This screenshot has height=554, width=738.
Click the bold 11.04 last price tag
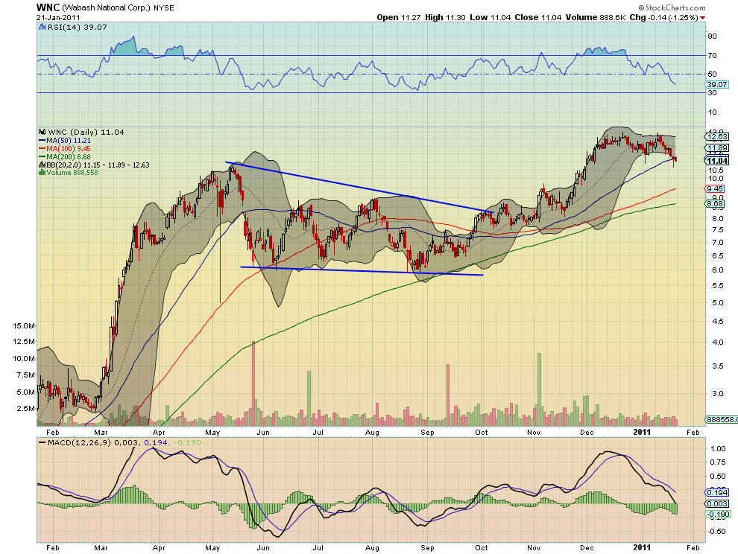(x=717, y=161)
